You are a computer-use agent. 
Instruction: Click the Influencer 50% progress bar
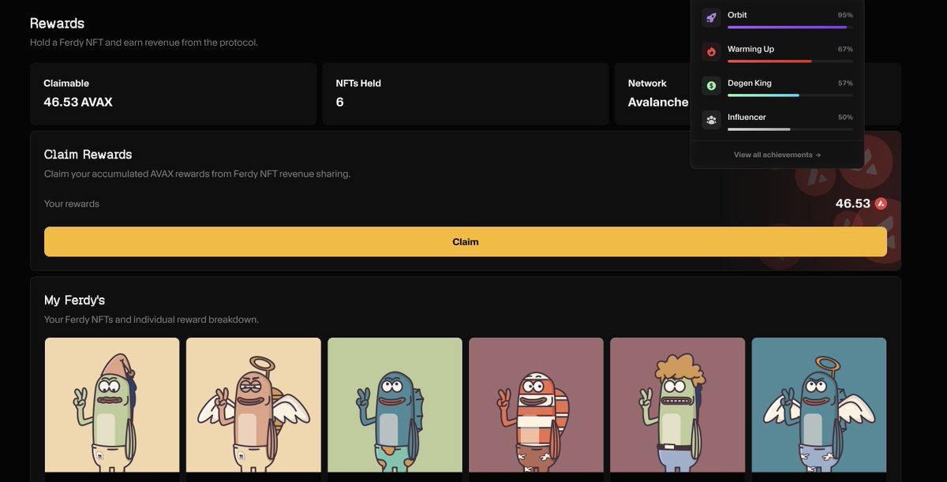(790, 129)
